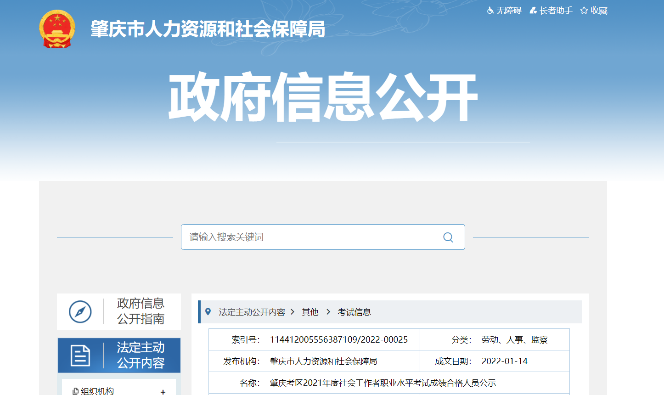Viewport: 664px width, 395px height.
Task: Open 考试信息 breadcrumb link
Action: [354, 312]
